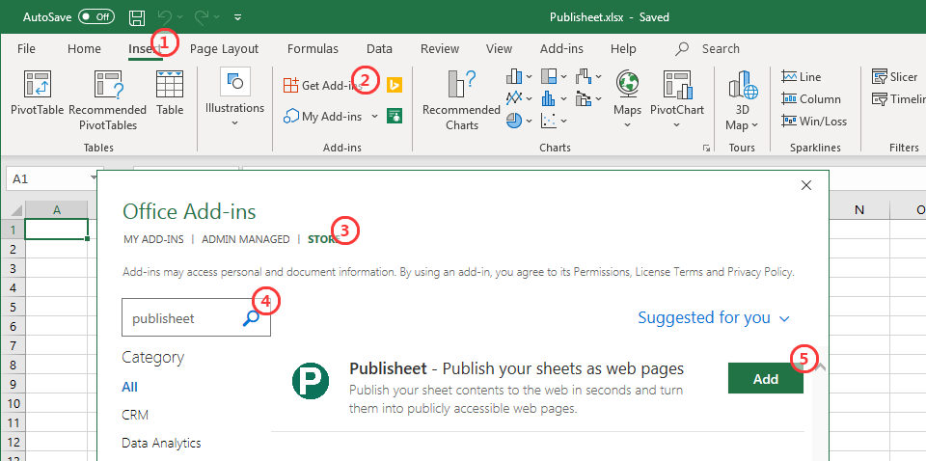Select the View tab
The height and width of the screenshot is (461, 926).
click(499, 49)
